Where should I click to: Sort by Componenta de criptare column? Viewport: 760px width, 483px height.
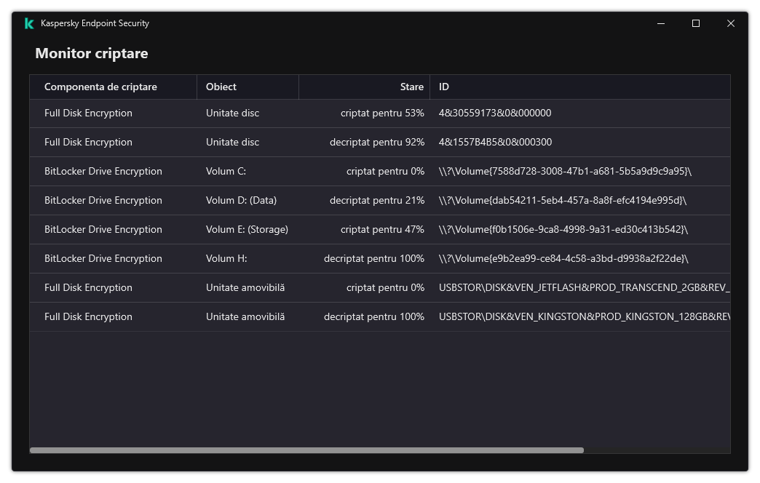(100, 87)
